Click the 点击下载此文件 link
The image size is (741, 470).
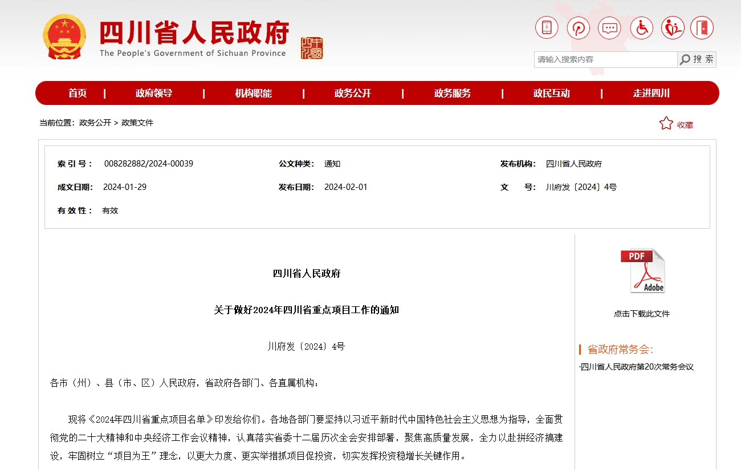642,313
